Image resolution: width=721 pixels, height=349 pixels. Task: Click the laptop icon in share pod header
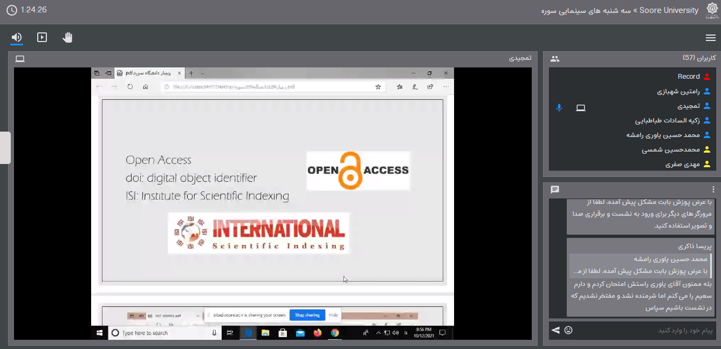point(20,59)
